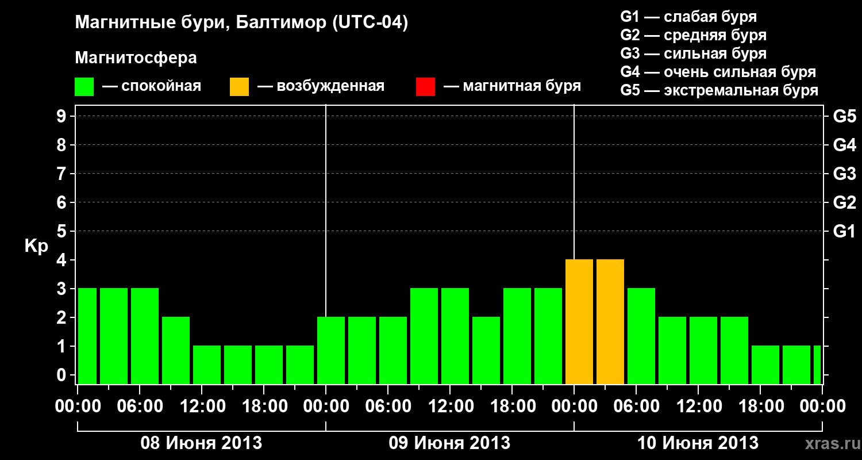Image resolution: width=862 pixels, height=460 pixels.
Task: Click the '— спокойная' legend label
Action: point(152,86)
